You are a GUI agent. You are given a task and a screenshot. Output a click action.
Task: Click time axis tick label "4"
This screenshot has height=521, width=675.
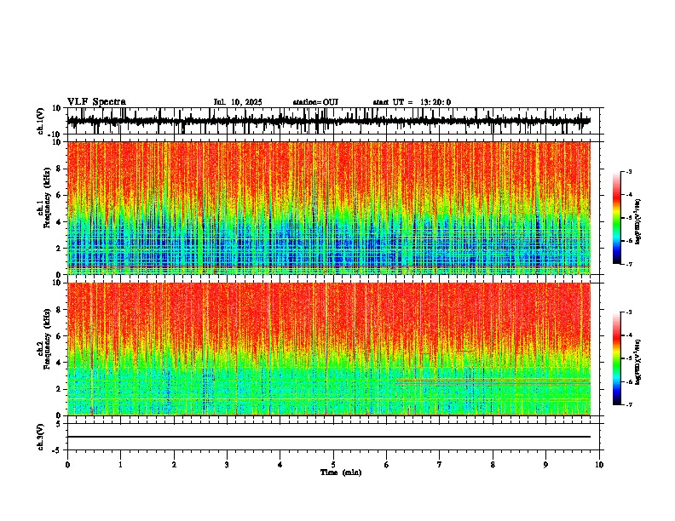tap(280, 465)
